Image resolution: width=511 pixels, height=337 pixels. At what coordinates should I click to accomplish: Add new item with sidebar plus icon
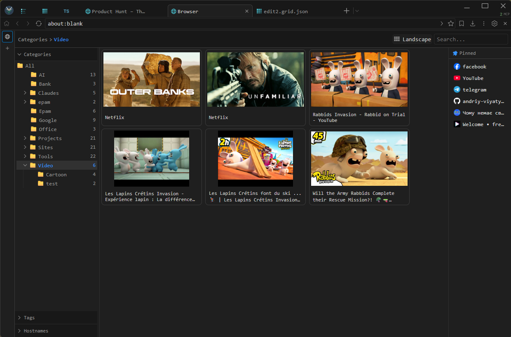point(7,48)
